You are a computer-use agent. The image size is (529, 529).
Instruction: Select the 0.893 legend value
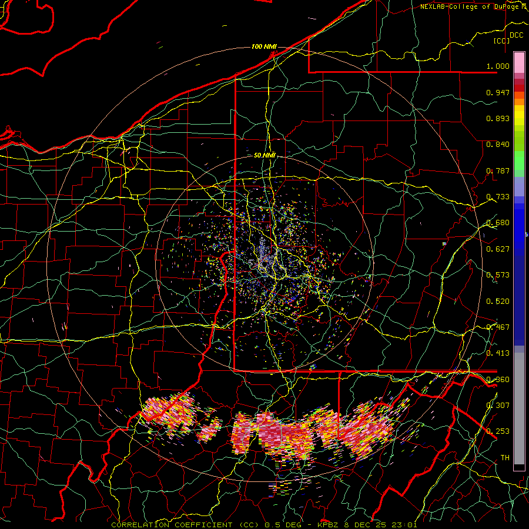pos(498,118)
